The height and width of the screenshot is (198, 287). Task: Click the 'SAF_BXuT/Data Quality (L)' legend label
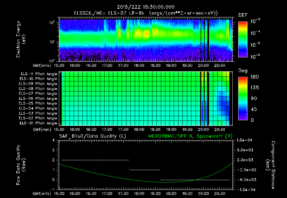pos(92,136)
